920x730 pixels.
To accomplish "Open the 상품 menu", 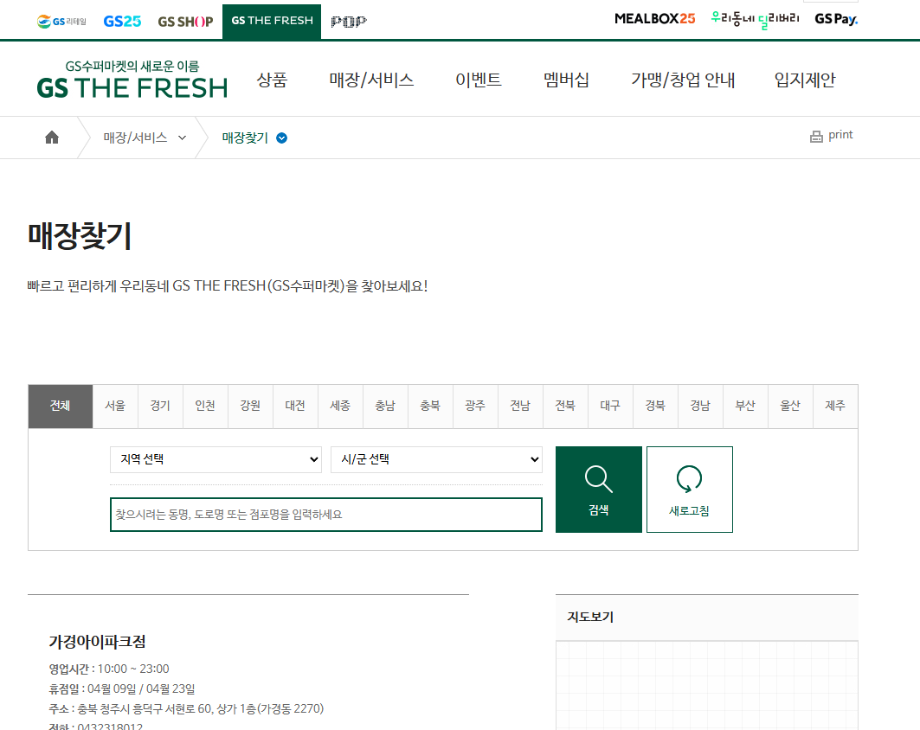I will pos(273,80).
